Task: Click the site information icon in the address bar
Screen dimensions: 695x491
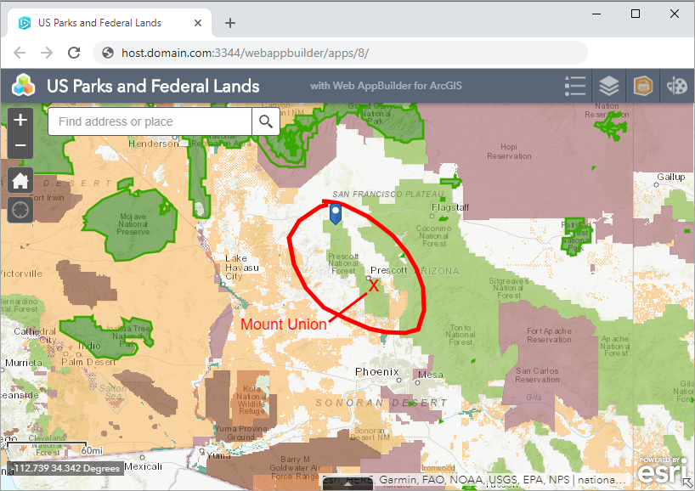Action: click(107, 52)
